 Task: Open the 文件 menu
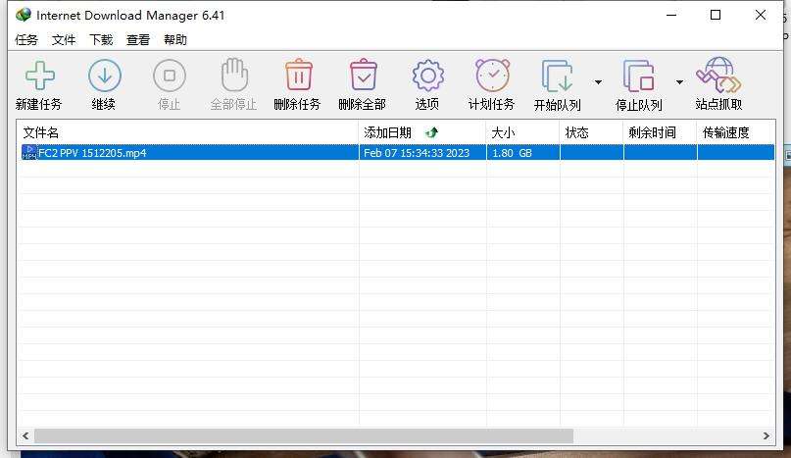[x=64, y=39]
